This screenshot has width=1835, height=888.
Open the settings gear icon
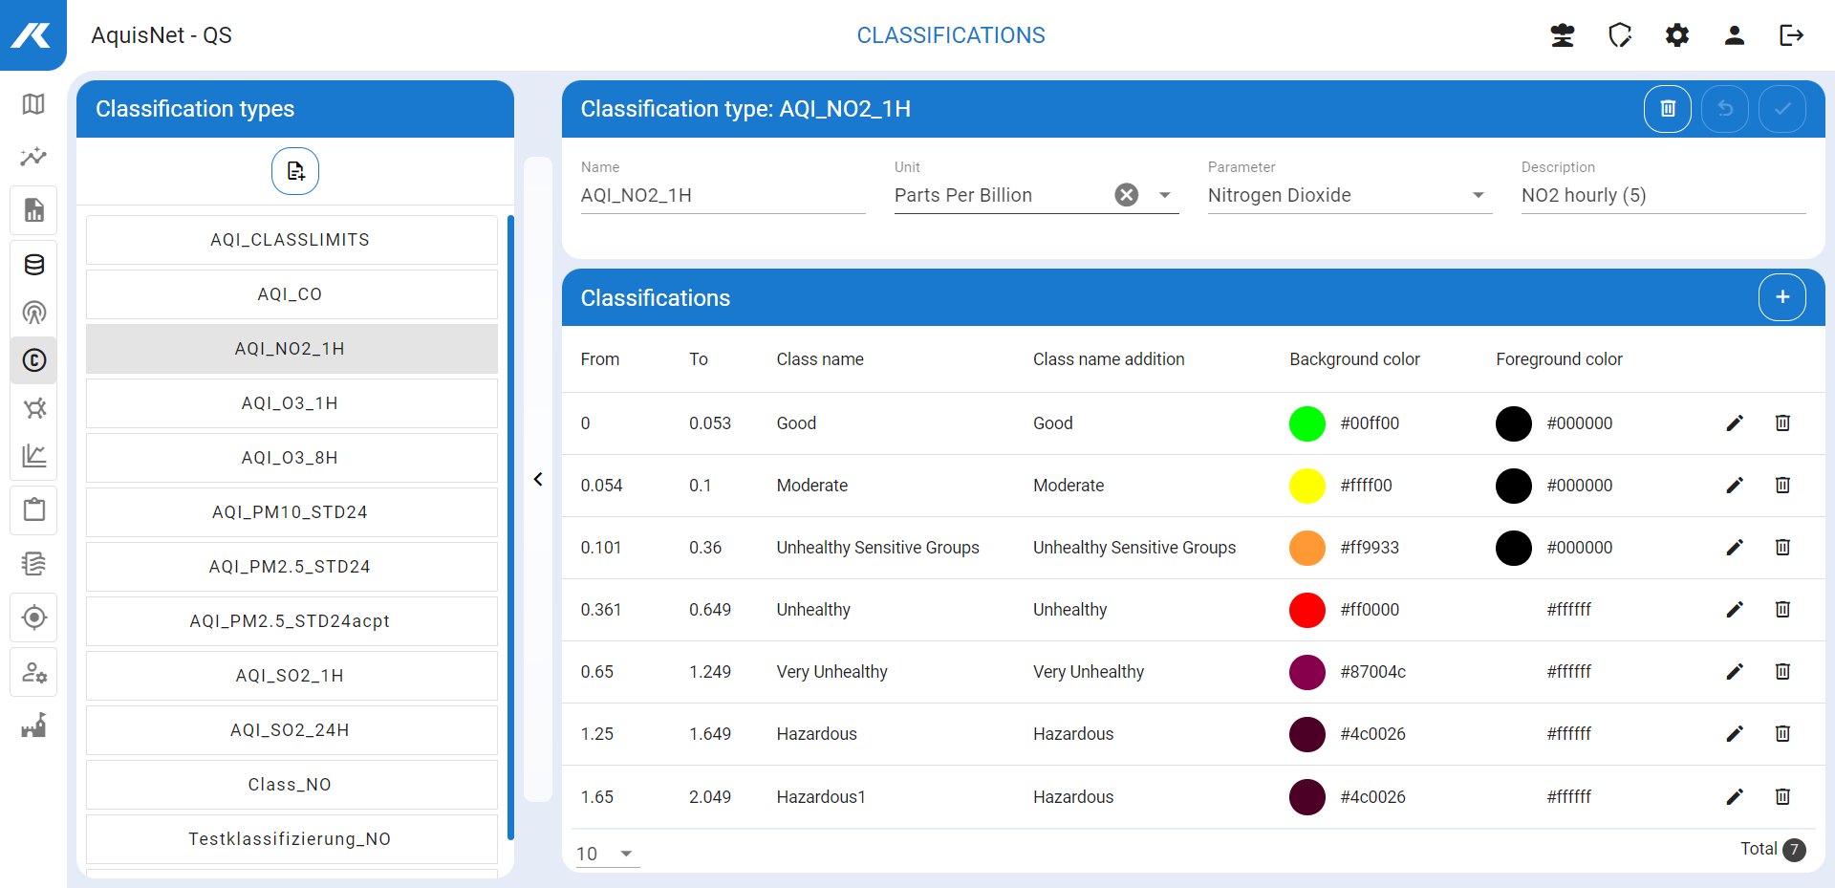[1676, 35]
